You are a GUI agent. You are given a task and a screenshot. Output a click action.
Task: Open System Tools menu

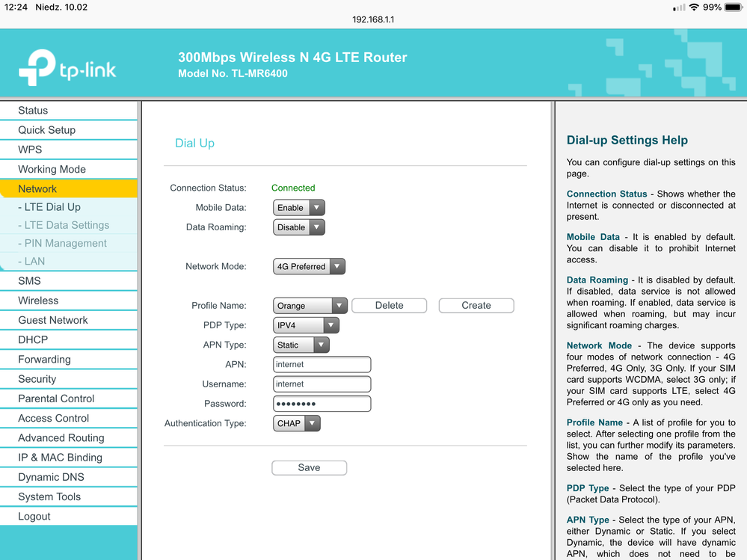pyautogui.click(x=69, y=496)
